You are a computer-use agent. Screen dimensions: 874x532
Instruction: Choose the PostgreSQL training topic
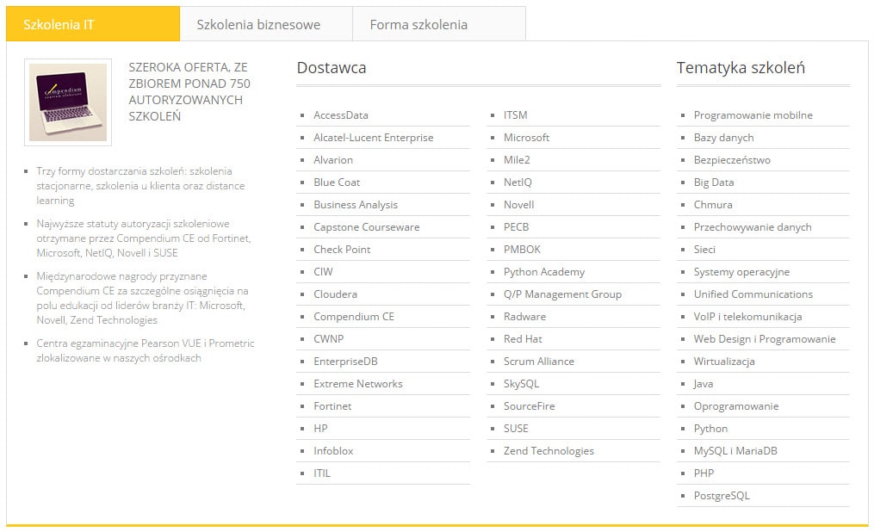coord(722,496)
